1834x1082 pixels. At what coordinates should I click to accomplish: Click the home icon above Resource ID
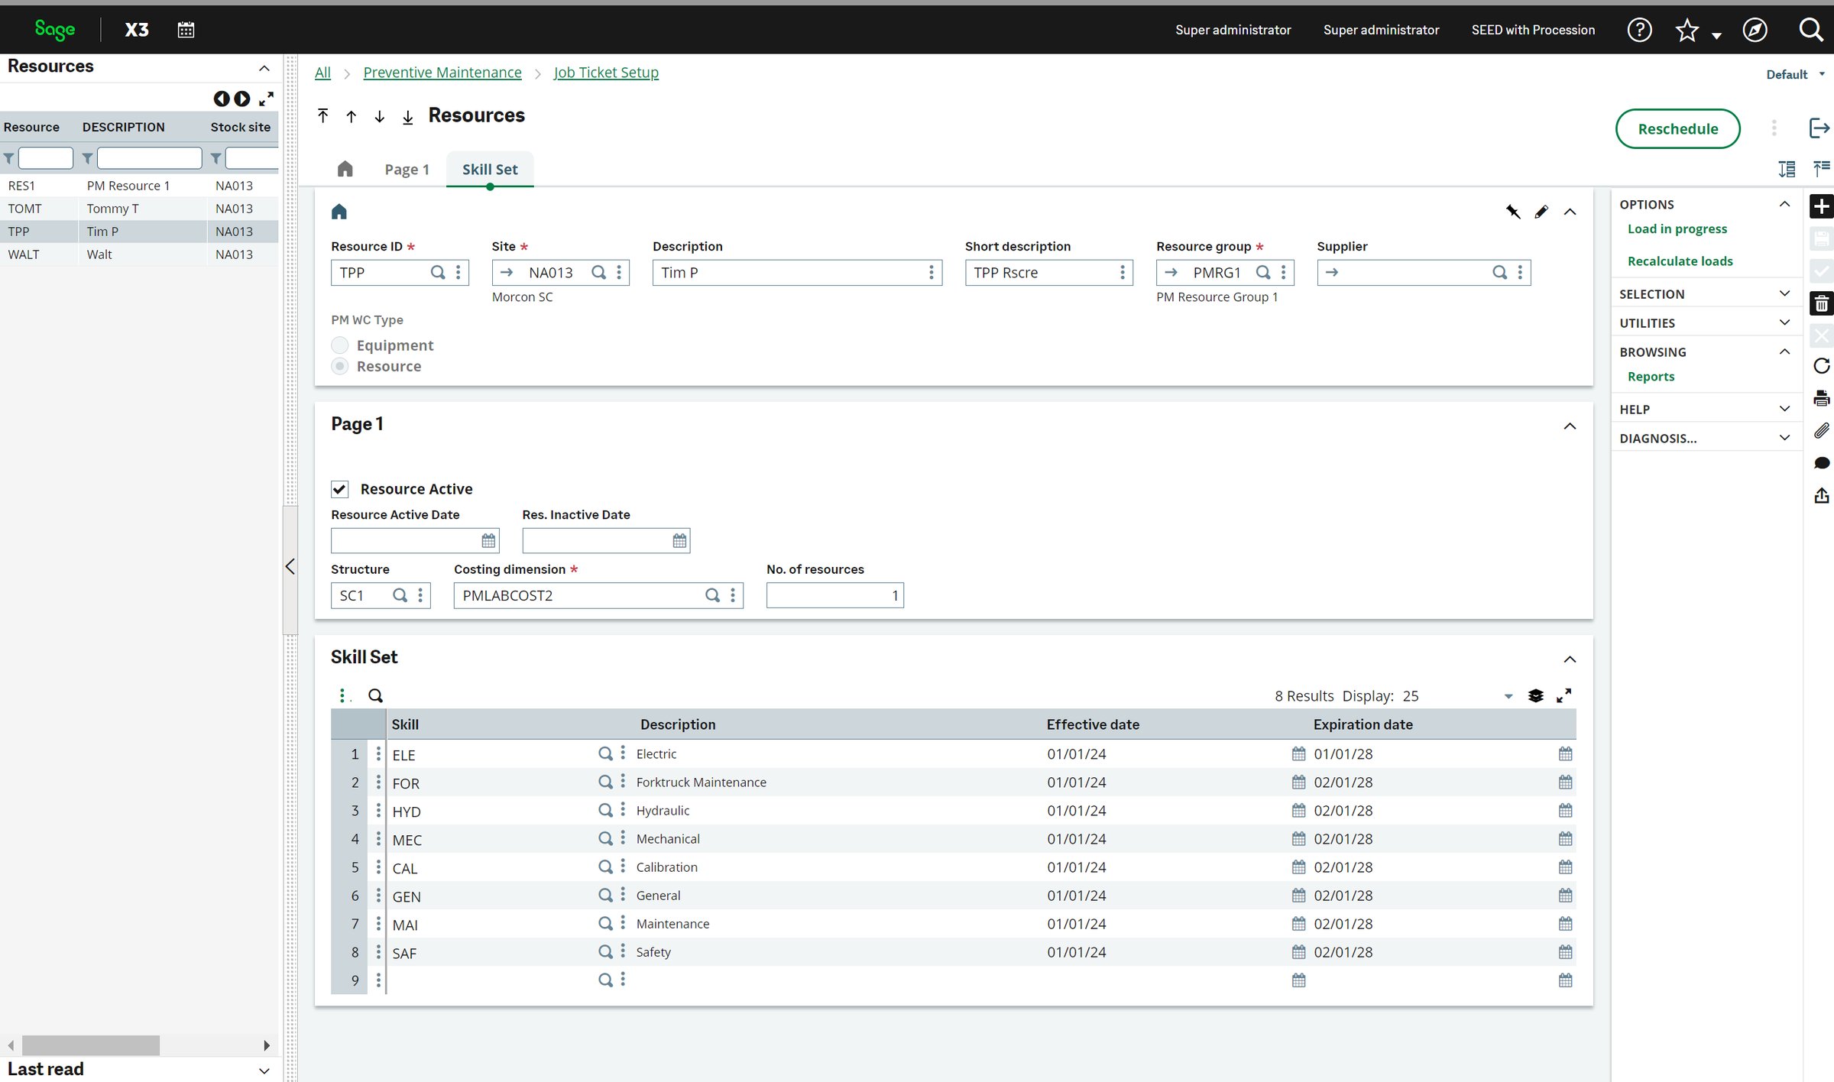[x=339, y=211]
